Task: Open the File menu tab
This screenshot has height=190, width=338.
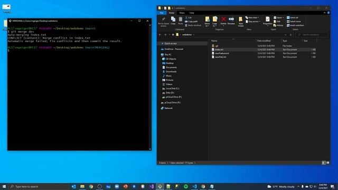Action: (x=162, y=13)
